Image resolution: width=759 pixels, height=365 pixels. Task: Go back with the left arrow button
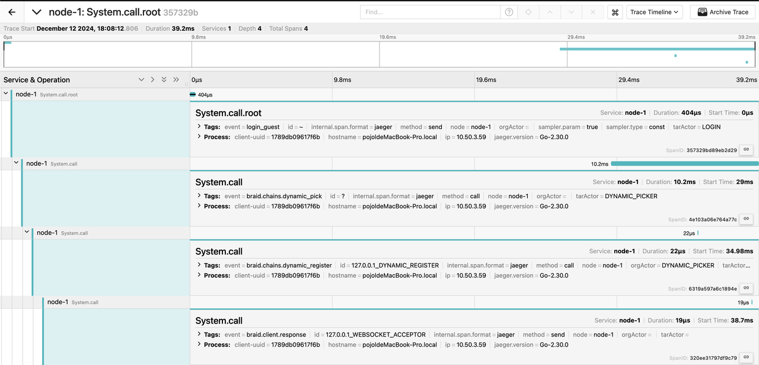(x=12, y=12)
